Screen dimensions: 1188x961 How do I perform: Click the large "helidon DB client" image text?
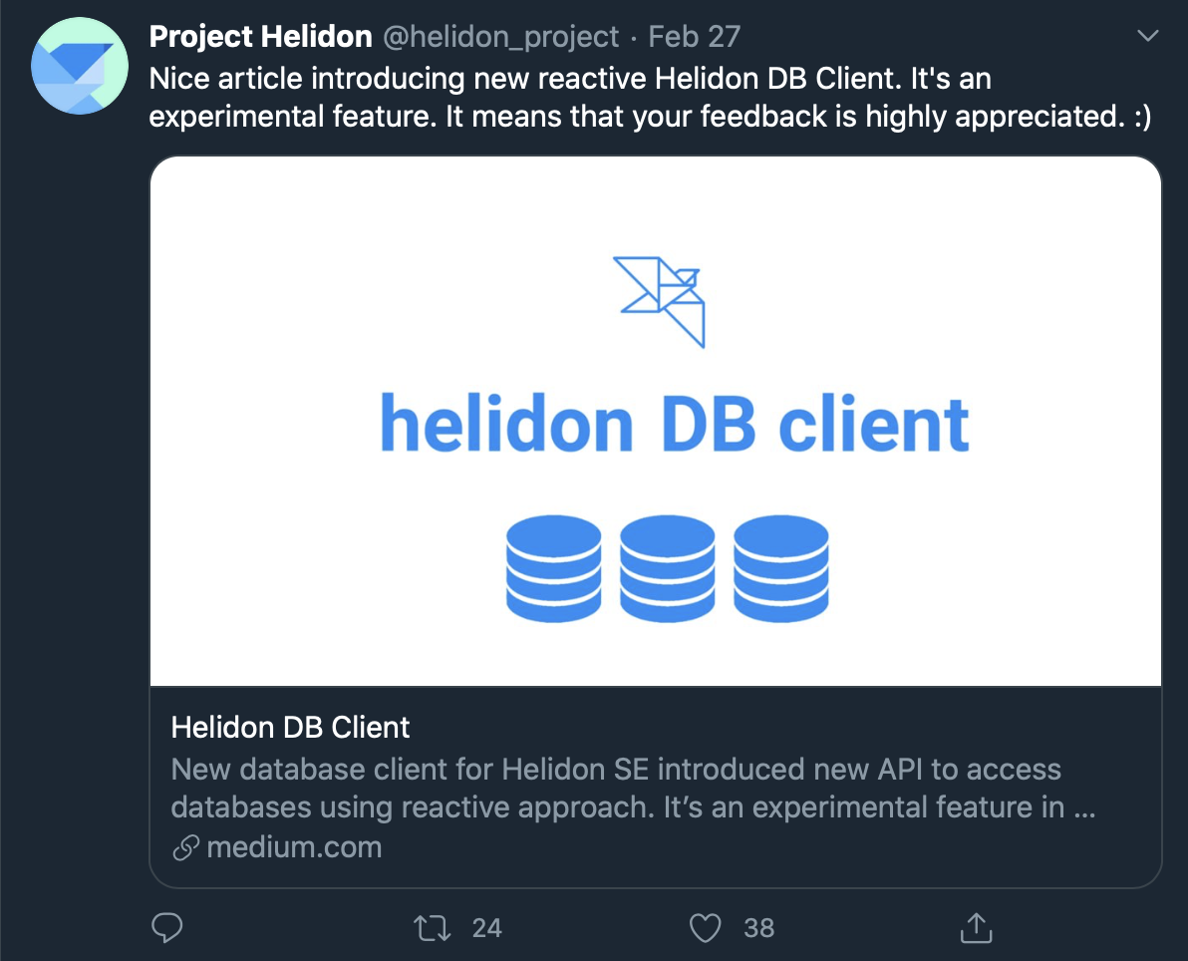(x=675, y=425)
